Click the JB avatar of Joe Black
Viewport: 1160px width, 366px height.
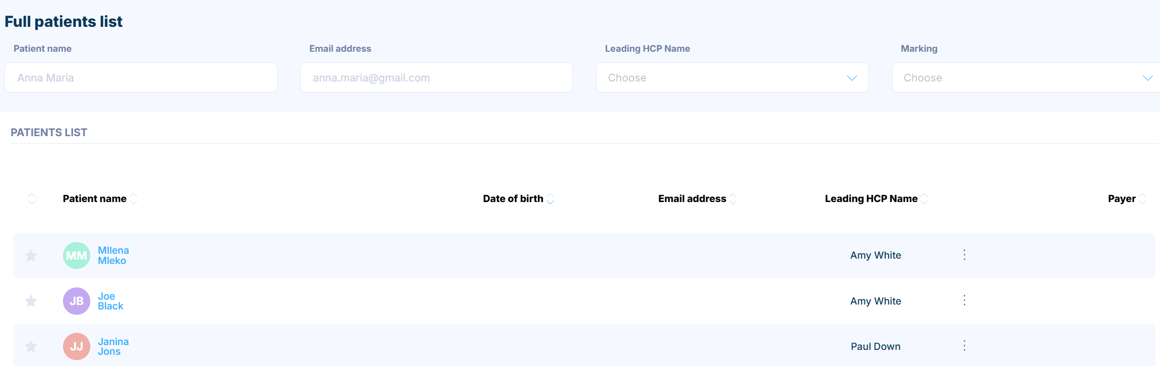click(77, 301)
